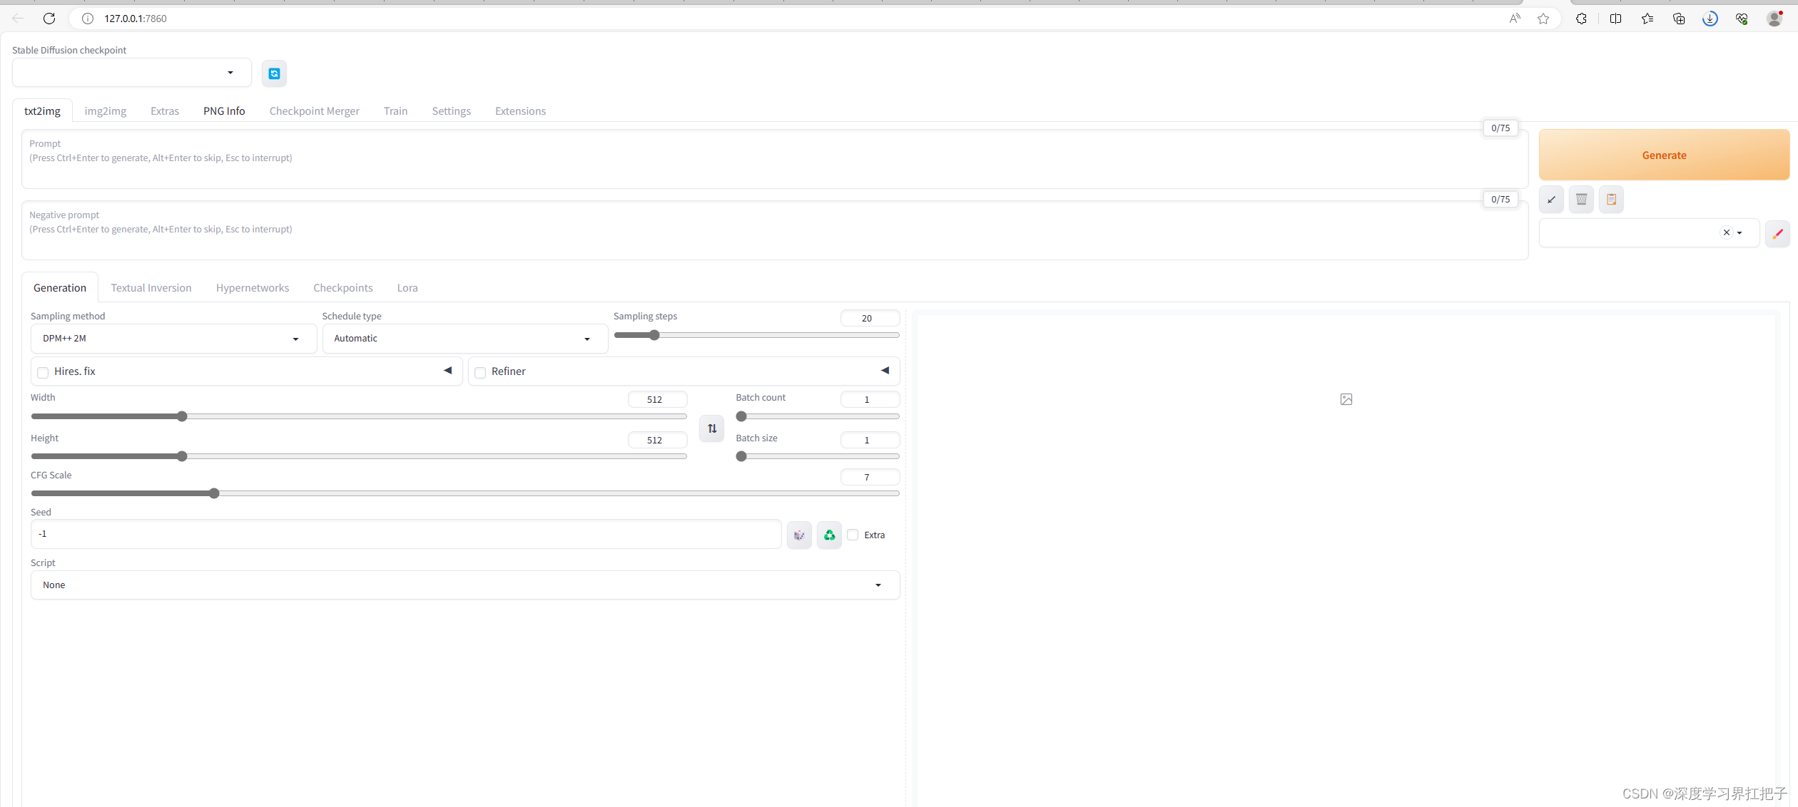Open the Checkpoint Merger tab
This screenshot has height=807, width=1798.
coord(315,111)
